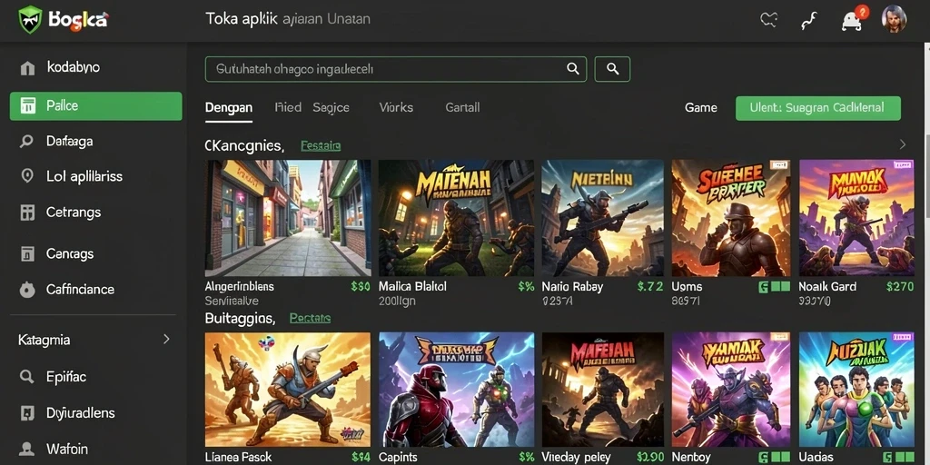
Task: Select kodabyno in the sidebar
Action: 73,67
